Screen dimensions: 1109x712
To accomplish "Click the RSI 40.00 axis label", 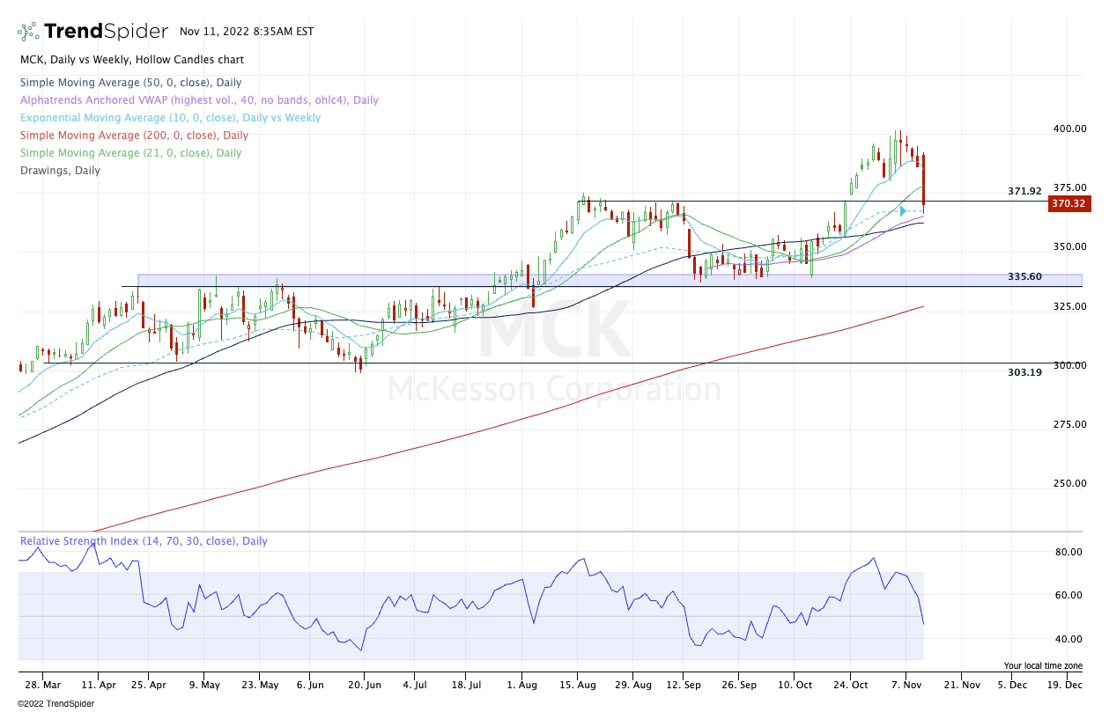I will pyautogui.click(x=1069, y=639).
